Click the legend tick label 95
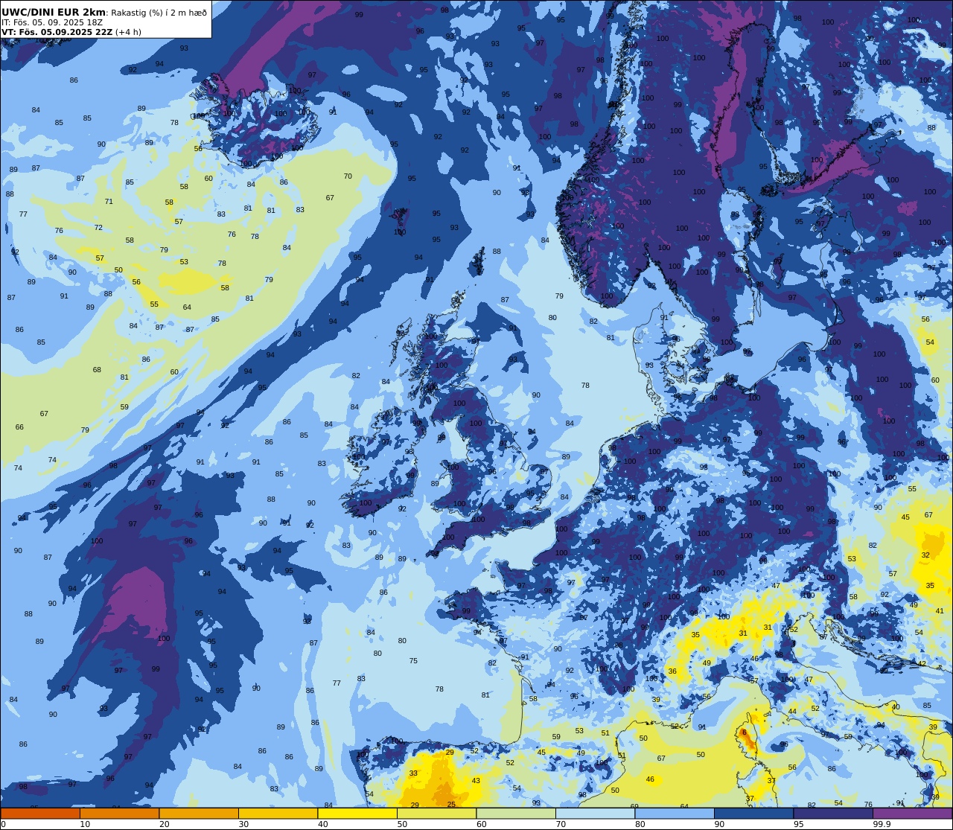Image resolution: width=953 pixels, height=830 pixels. click(798, 824)
